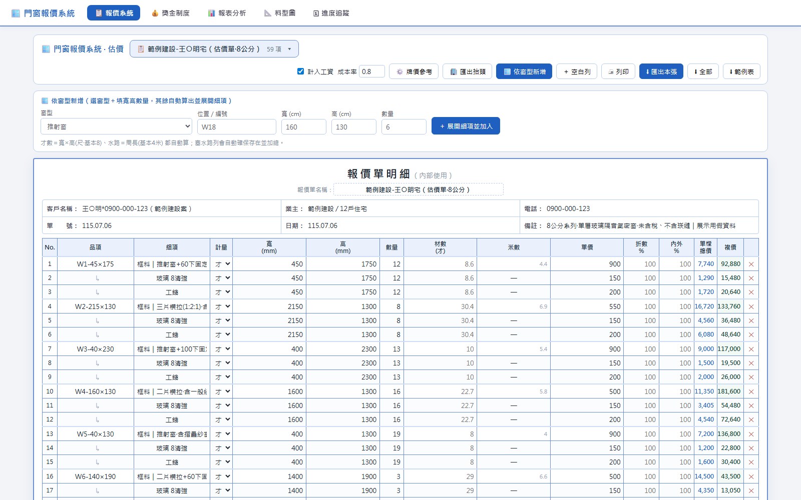
Task: Remove row 12 using its red X
Action: point(751,419)
